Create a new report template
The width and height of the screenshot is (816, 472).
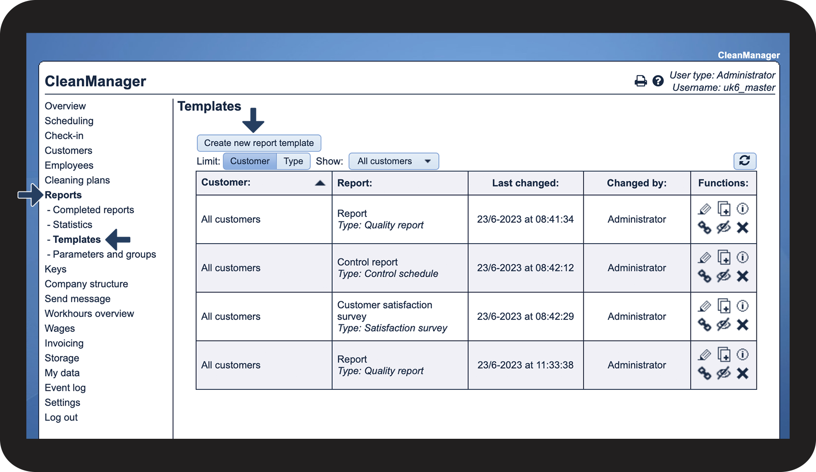tap(259, 143)
